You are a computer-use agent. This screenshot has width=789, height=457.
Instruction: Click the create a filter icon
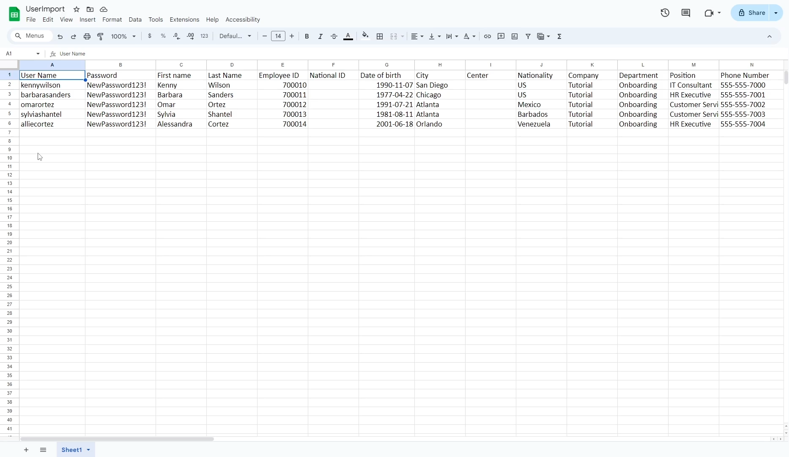pyautogui.click(x=528, y=37)
